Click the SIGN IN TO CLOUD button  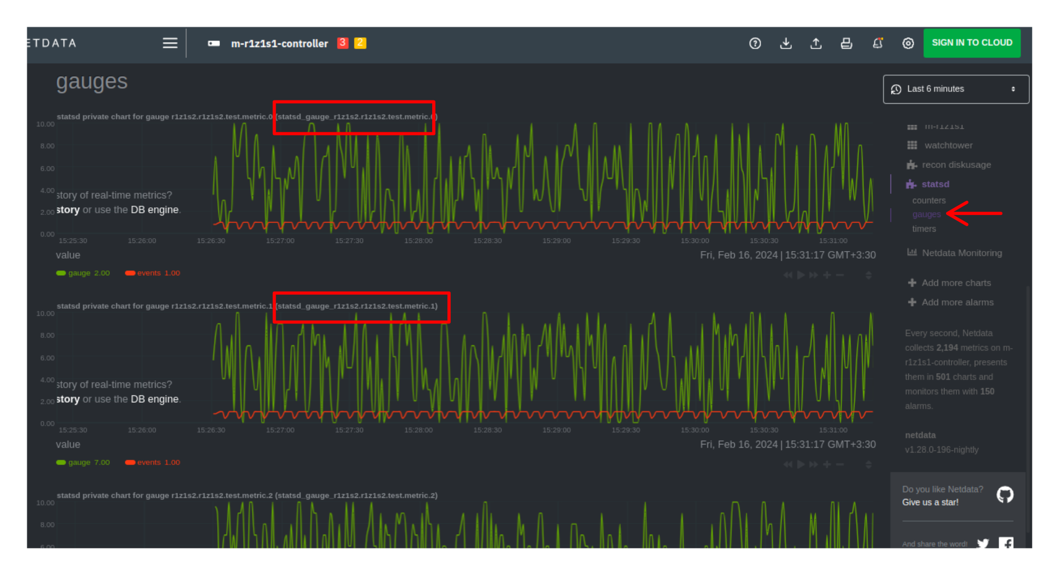coord(971,43)
